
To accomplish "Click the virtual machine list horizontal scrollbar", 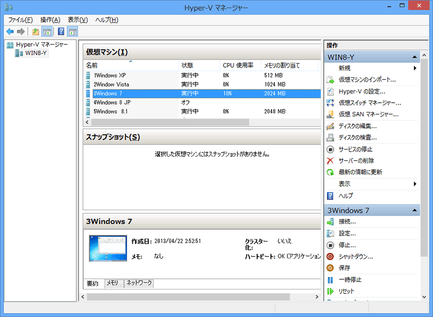I will [170, 122].
